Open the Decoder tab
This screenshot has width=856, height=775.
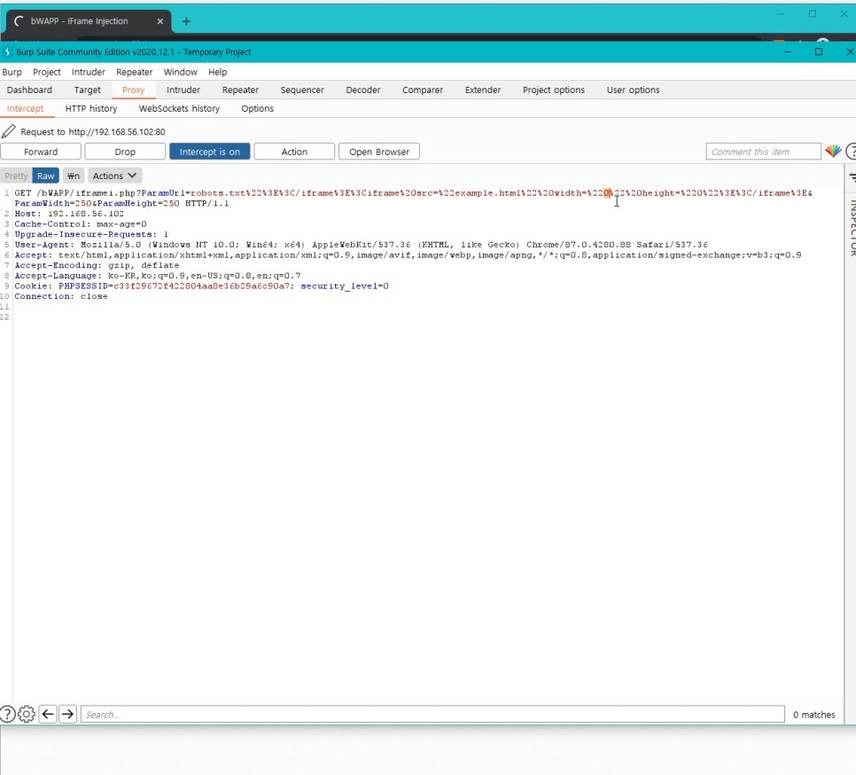[363, 90]
